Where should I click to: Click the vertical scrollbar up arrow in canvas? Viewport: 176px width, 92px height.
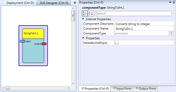[73, 8]
